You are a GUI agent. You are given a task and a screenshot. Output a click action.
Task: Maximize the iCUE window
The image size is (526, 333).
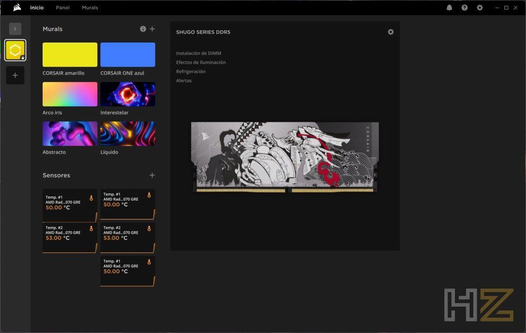click(x=506, y=7)
